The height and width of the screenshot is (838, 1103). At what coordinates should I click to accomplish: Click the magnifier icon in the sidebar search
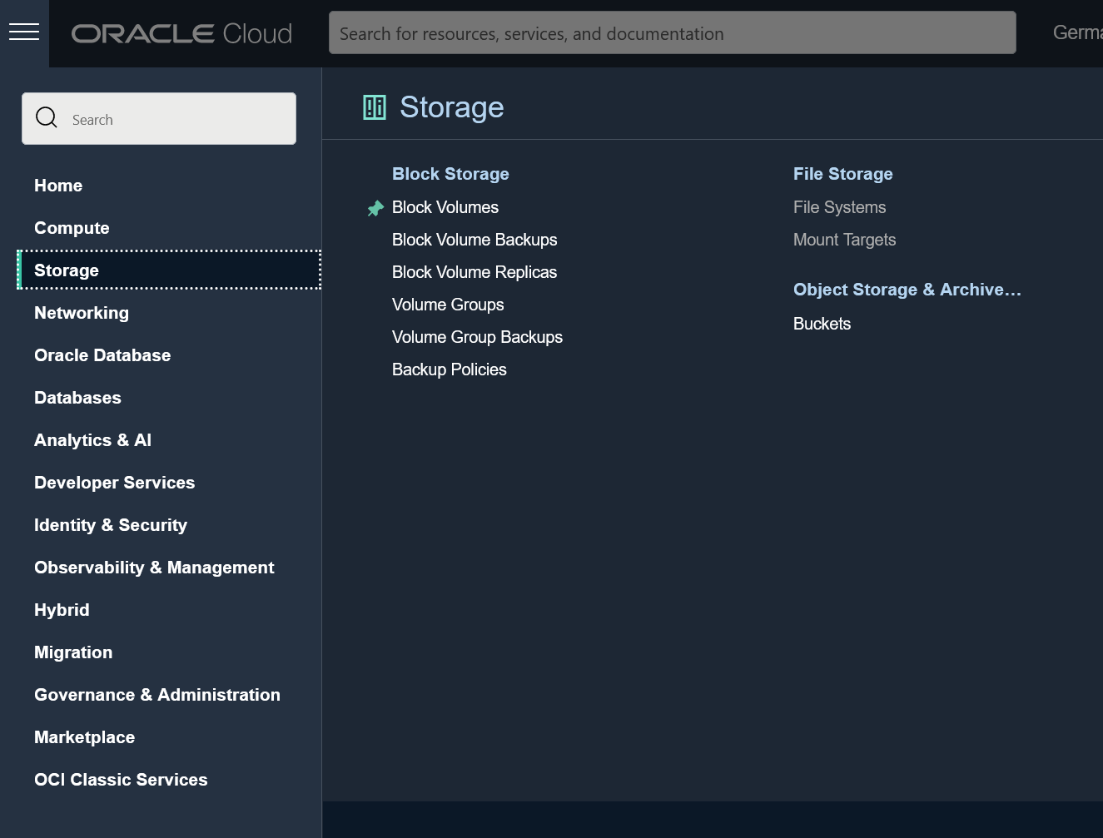(47, 117)
